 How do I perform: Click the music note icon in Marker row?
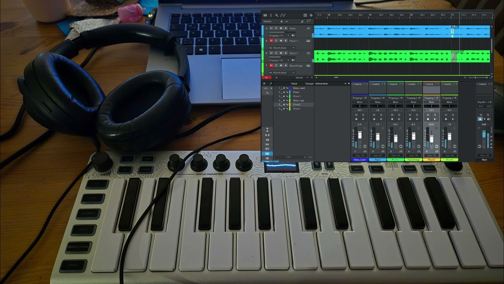point(302,21)
